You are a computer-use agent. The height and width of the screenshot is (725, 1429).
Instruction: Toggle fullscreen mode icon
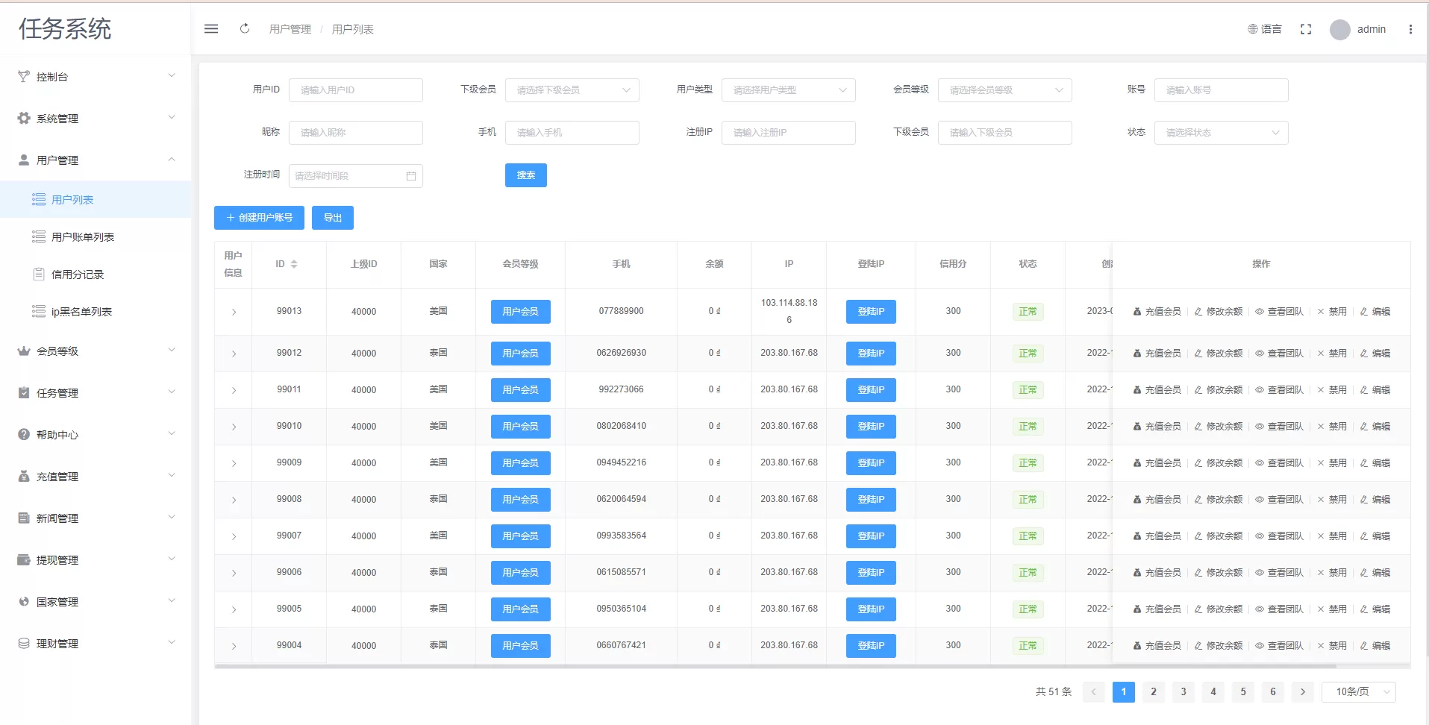[1306, 29]
